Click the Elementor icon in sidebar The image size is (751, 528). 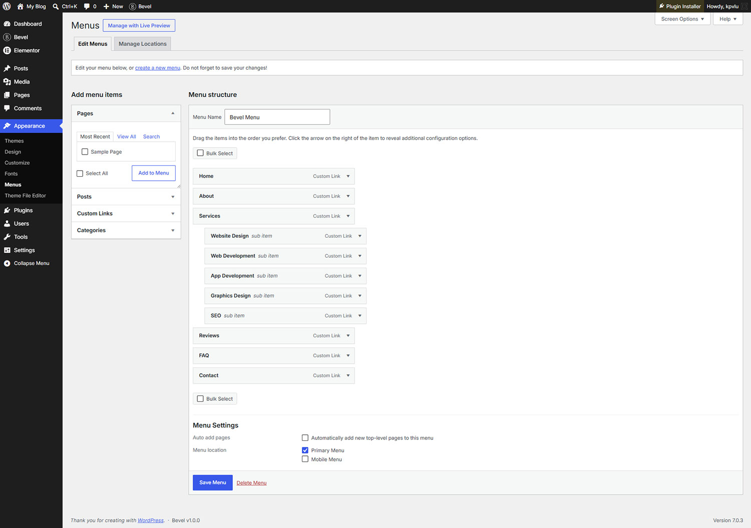[x=7, y=51]
